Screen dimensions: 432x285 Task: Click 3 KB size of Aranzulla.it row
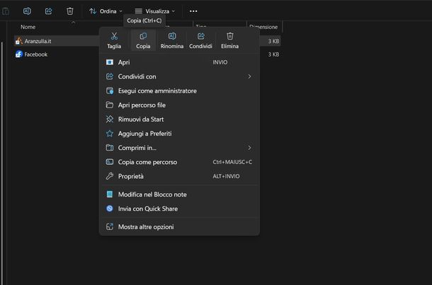[x=273, y=41]
